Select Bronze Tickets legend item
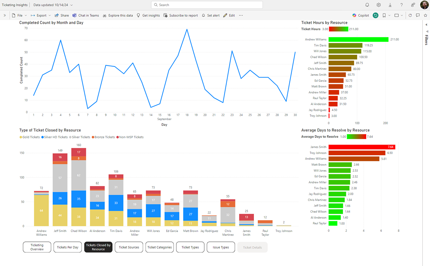Image resolution: width=430 pixels, height=266 pixels. click(x=103, y=137)
